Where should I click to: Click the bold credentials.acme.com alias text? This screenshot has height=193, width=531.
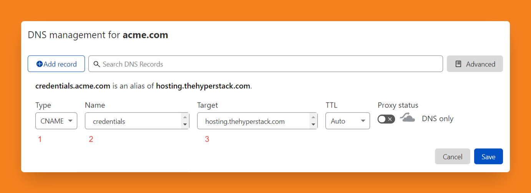click(73, 86)
